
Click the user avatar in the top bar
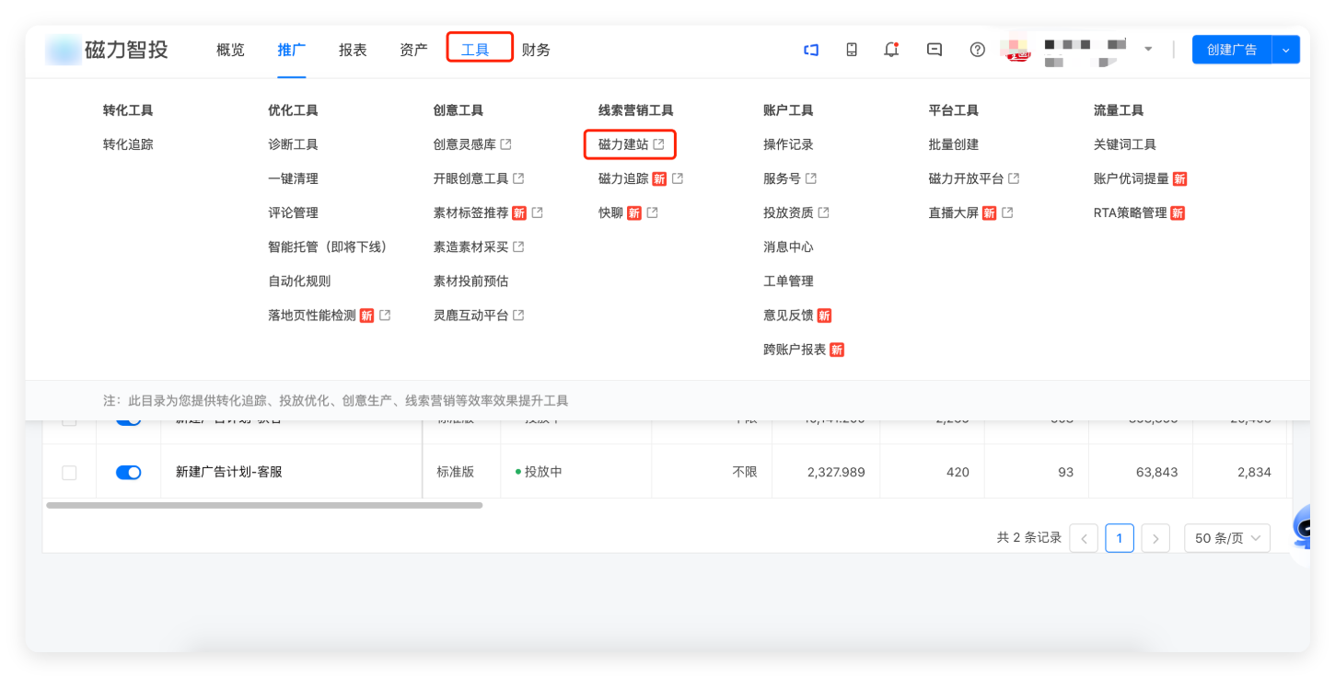(x=1016, y=49)
